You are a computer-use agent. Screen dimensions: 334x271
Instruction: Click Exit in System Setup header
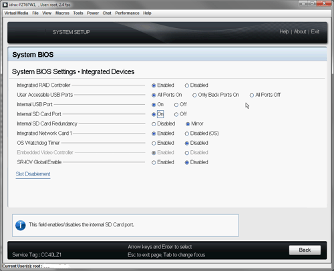(315, 31)
